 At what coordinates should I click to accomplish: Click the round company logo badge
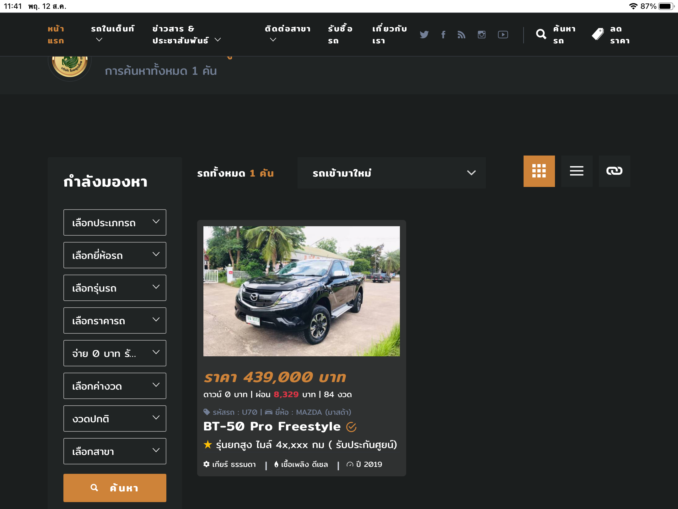(70, 66)
